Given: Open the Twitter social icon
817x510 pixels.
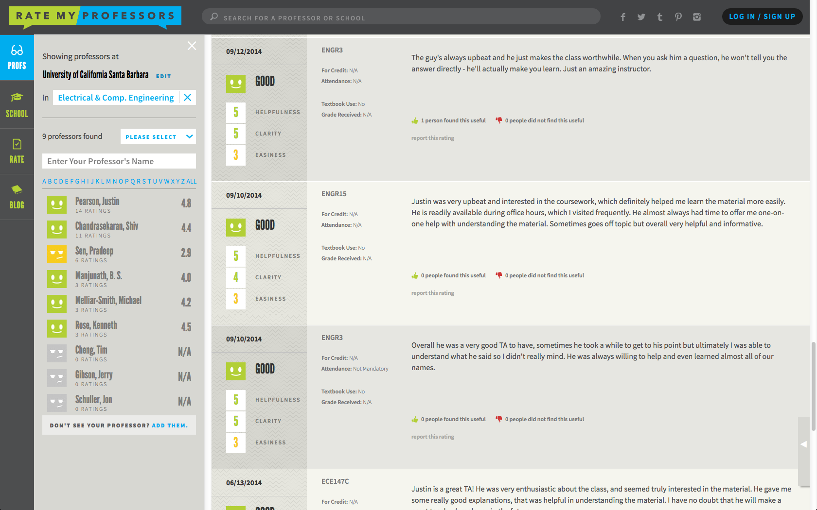Looking at the screenshot, I should point(641,17).
